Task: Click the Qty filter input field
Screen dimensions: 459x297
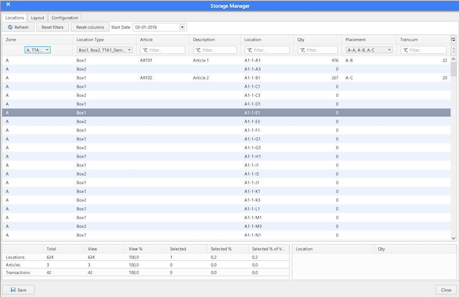Action: 318,50
